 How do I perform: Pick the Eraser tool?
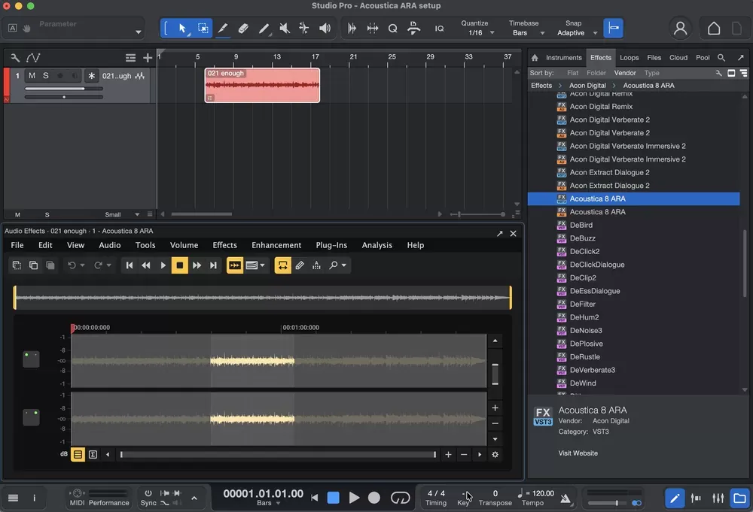(243, 29)
